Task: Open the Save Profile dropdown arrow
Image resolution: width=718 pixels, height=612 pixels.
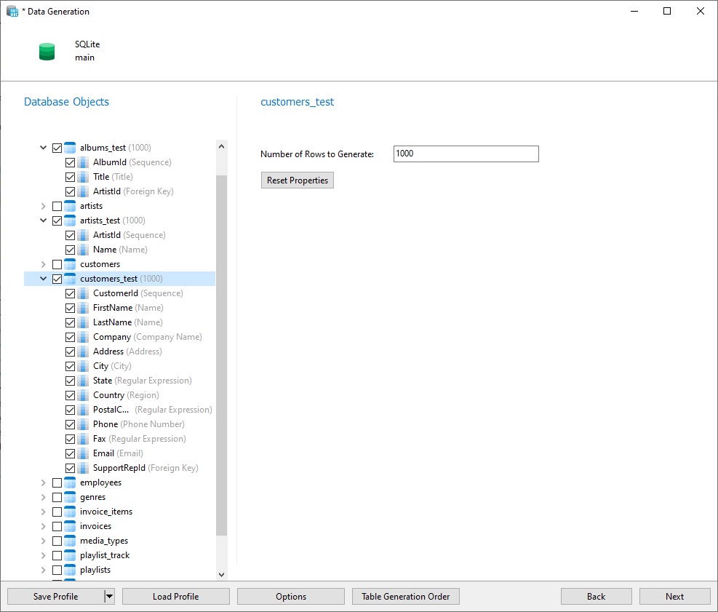Action: point(109,597)
